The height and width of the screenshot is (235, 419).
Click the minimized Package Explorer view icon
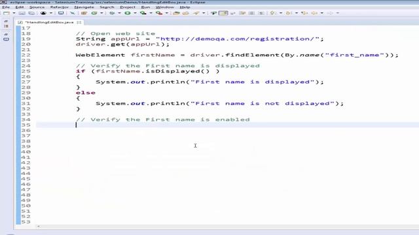point(6,26)
